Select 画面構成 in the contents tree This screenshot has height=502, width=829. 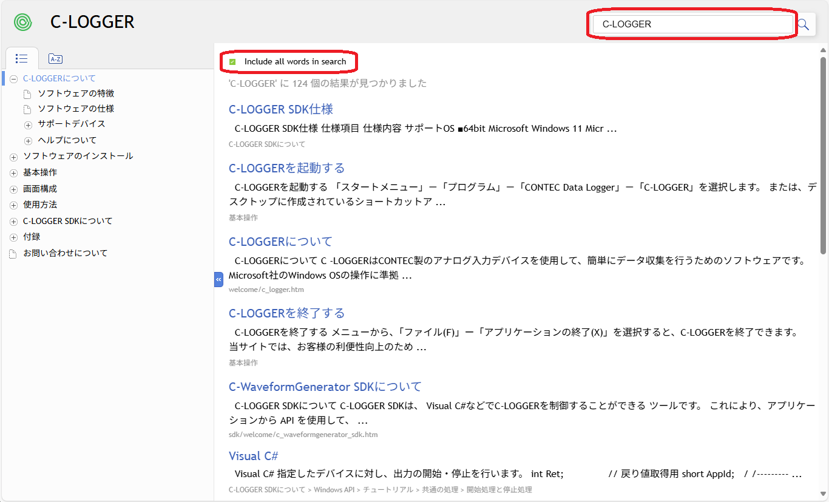pyautogui.click(x=40, y=189)
